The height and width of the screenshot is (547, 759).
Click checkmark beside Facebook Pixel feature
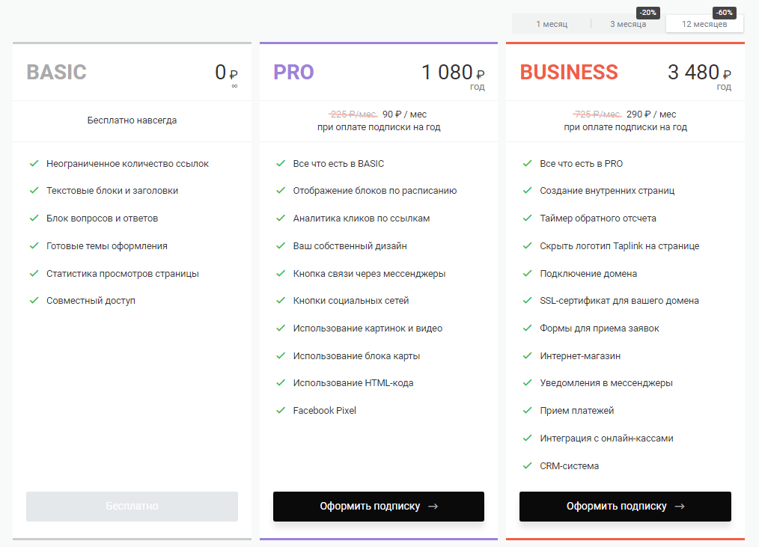281,410
